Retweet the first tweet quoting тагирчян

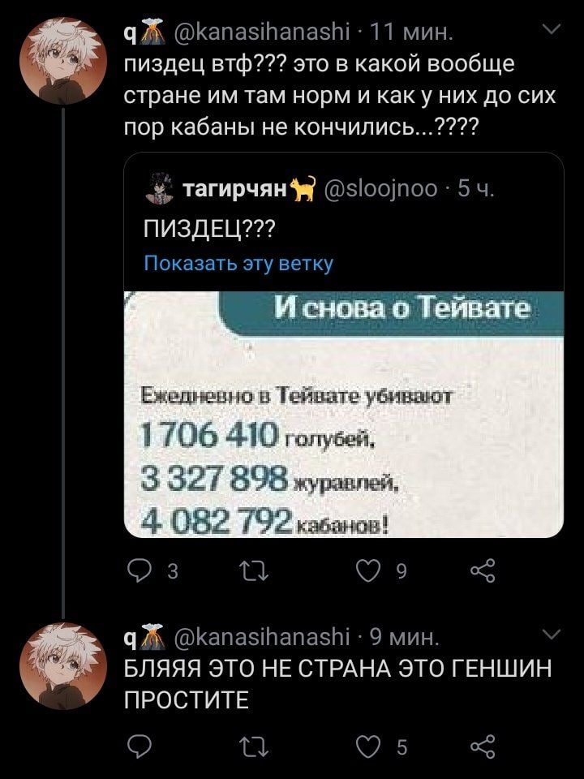[254, 570]
